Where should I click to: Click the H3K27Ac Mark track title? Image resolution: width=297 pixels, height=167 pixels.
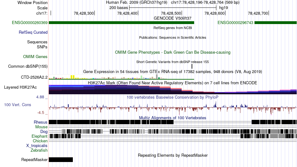pyautogui.click(x=173, y=83)
